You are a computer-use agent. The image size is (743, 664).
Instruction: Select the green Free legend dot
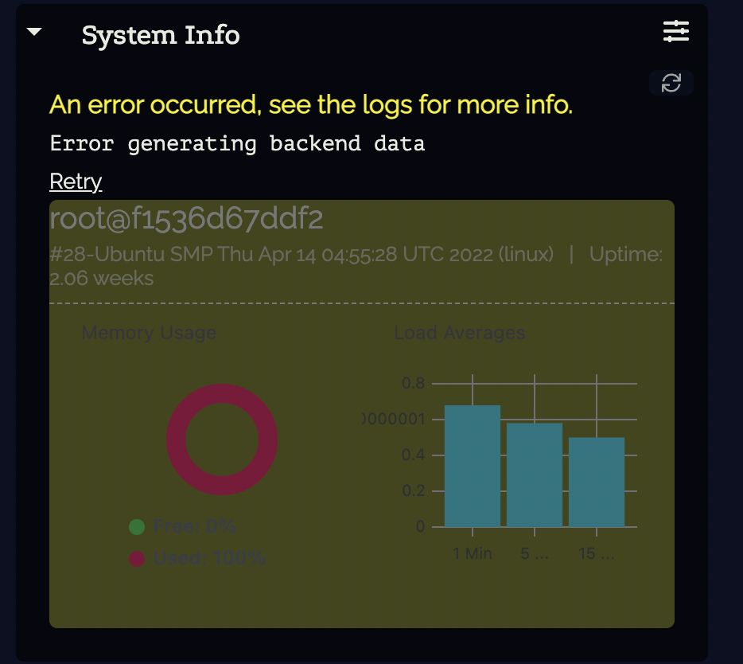(x=135, y=526)
